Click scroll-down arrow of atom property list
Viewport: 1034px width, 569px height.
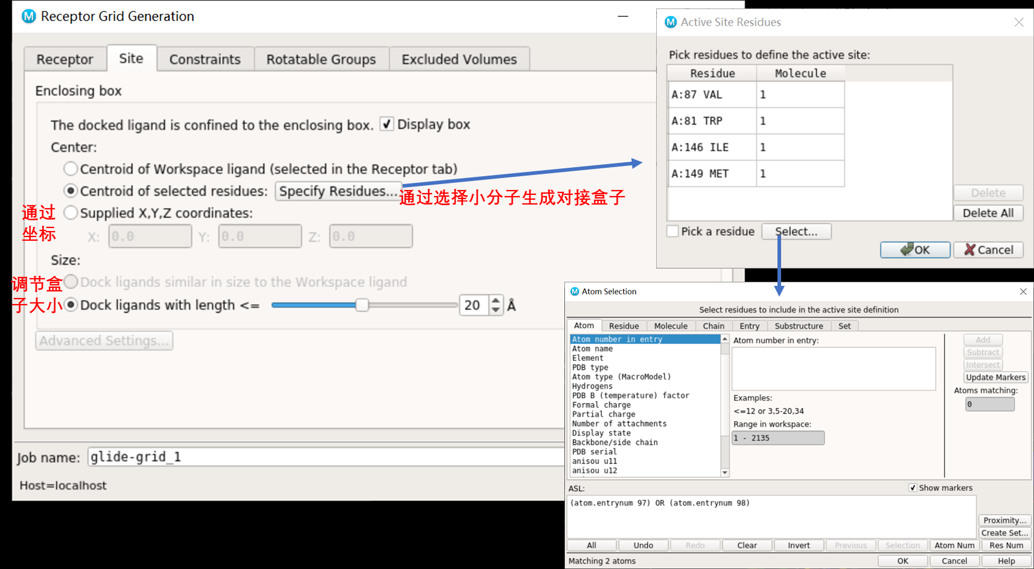pyautogui.click(x=725, y=472)
